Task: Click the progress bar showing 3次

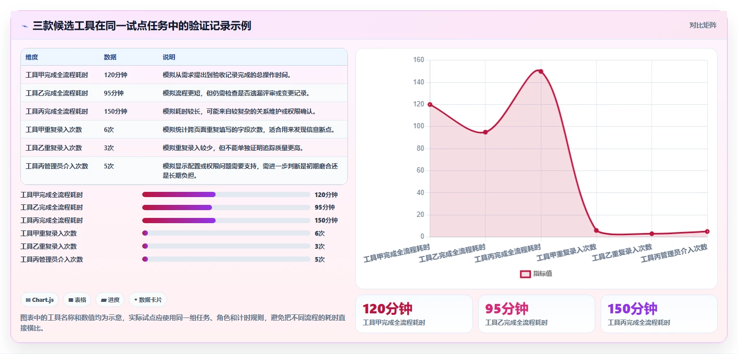Action: (226, 246)
